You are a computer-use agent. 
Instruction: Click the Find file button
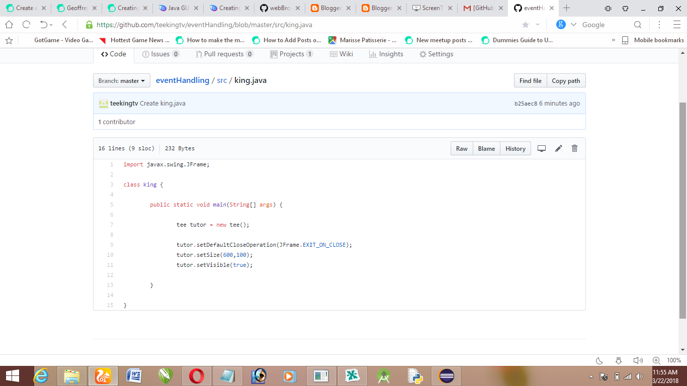(x=531, y=80)
